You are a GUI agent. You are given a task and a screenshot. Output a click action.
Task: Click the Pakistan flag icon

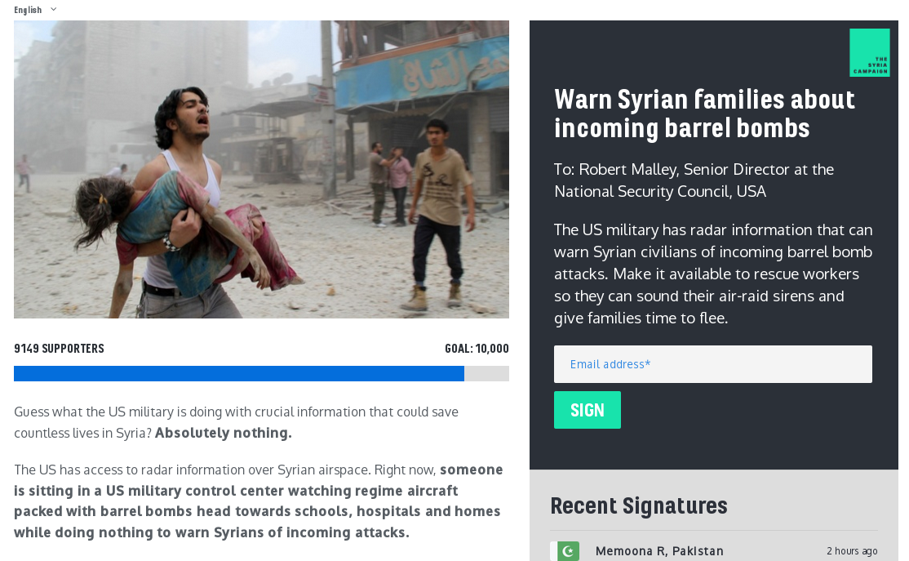[568, 550]
